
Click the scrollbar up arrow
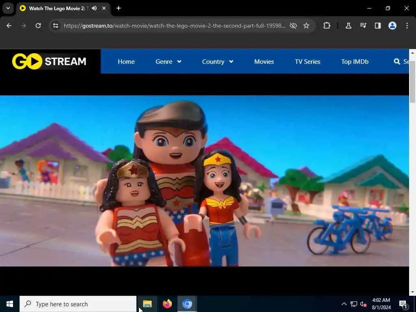[412, 53]
